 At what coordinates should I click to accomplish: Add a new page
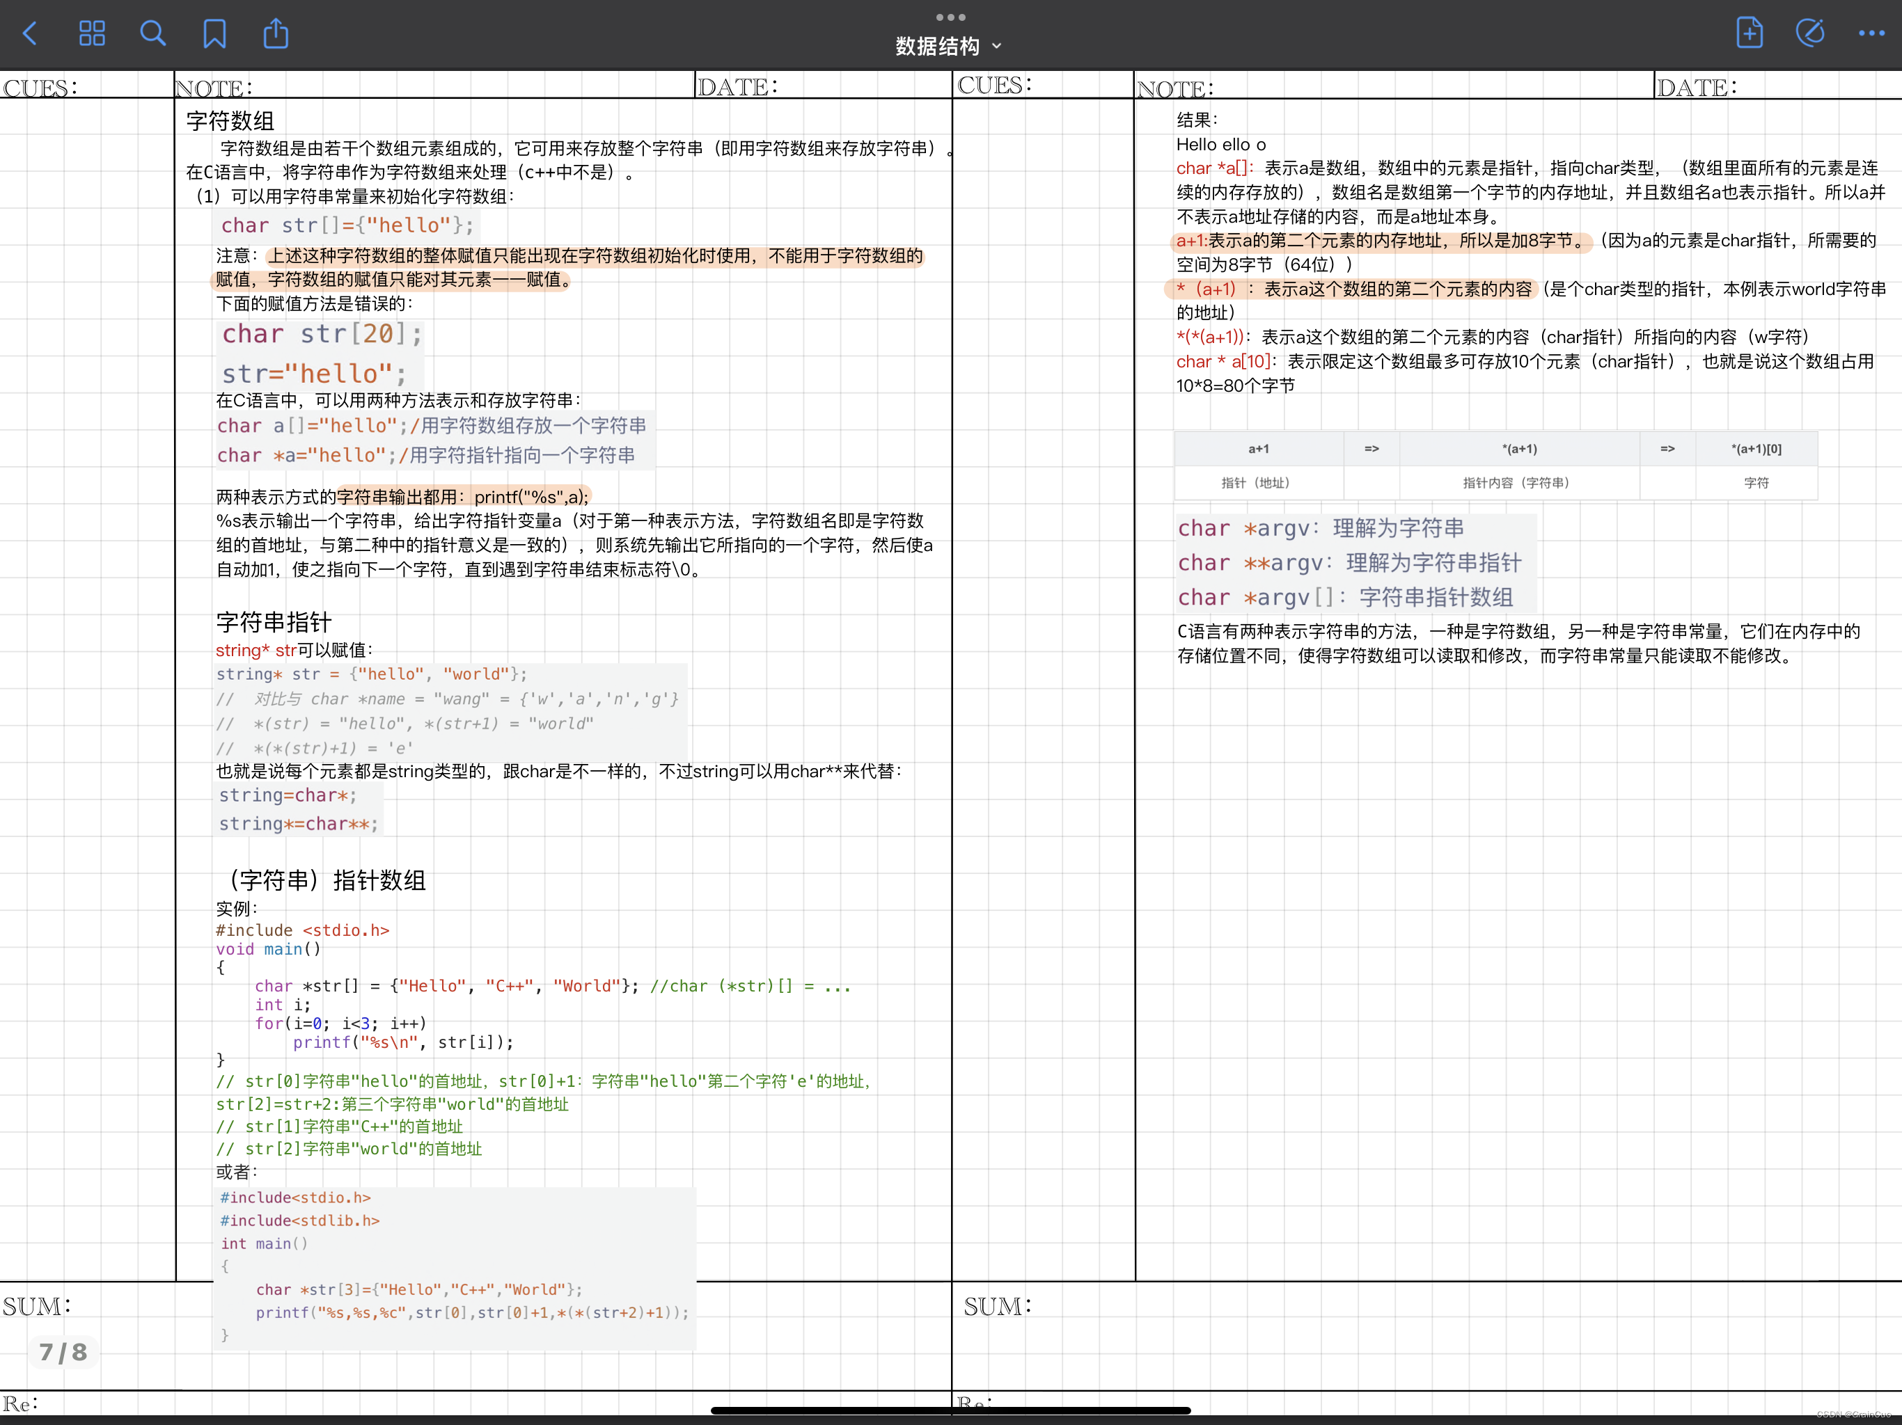1749,33
